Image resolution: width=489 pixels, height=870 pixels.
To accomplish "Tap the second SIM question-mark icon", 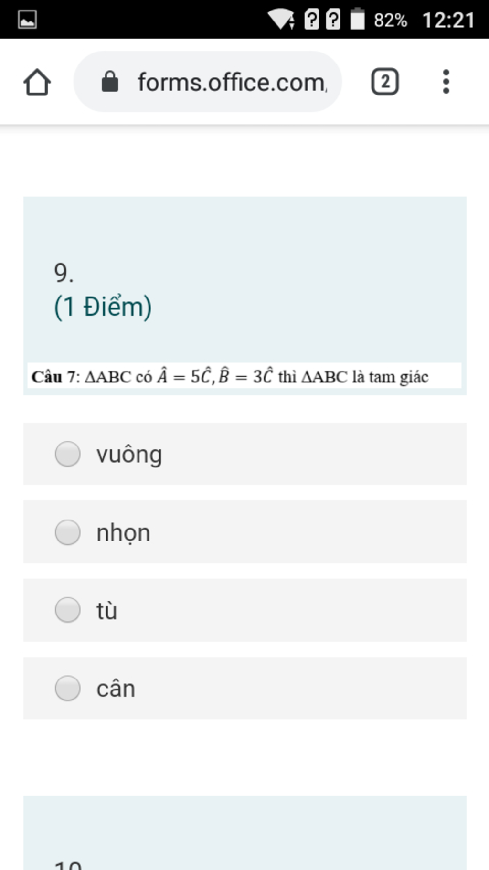I will tap(333, 20).
